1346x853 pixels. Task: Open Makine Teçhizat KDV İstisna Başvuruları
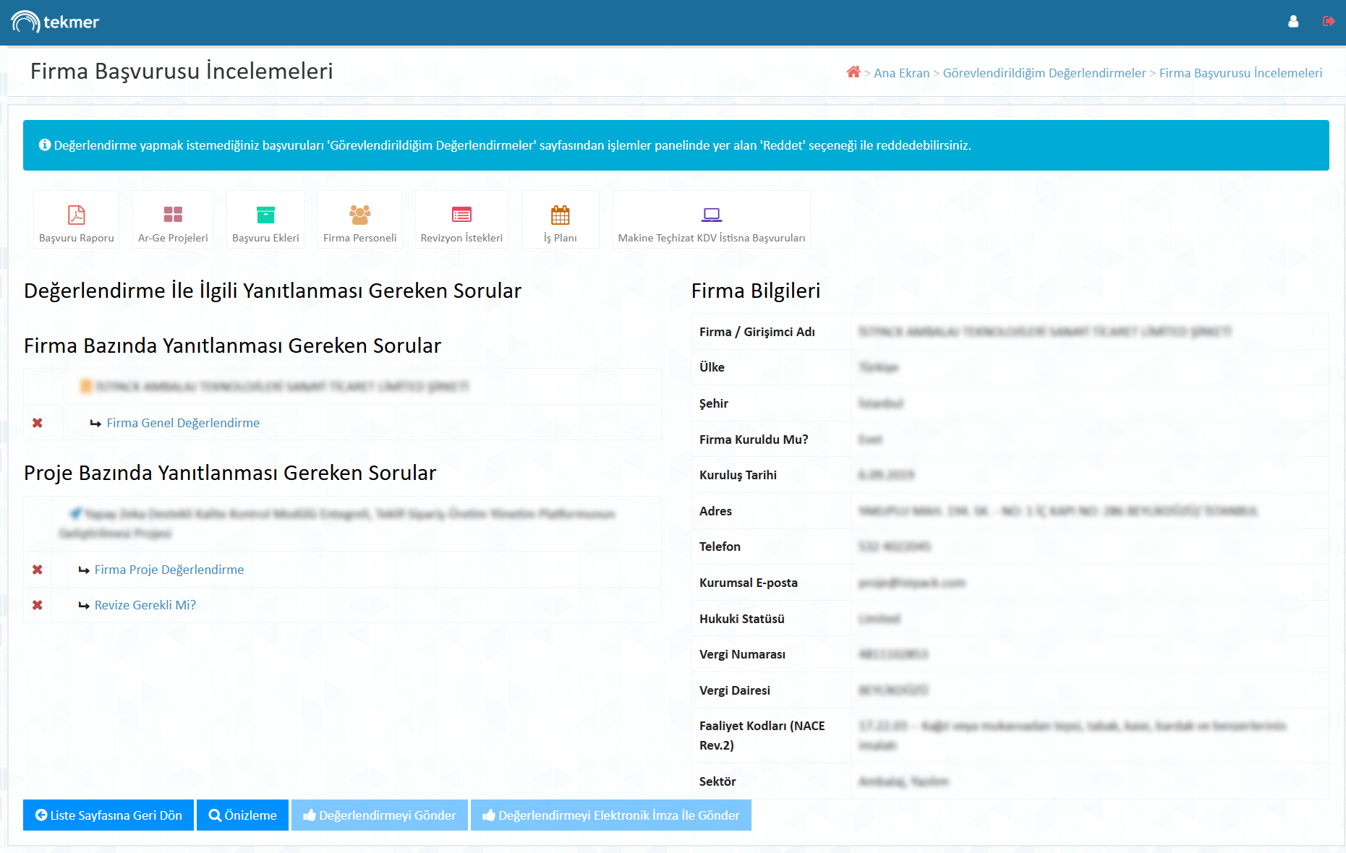tap(712, 220)
